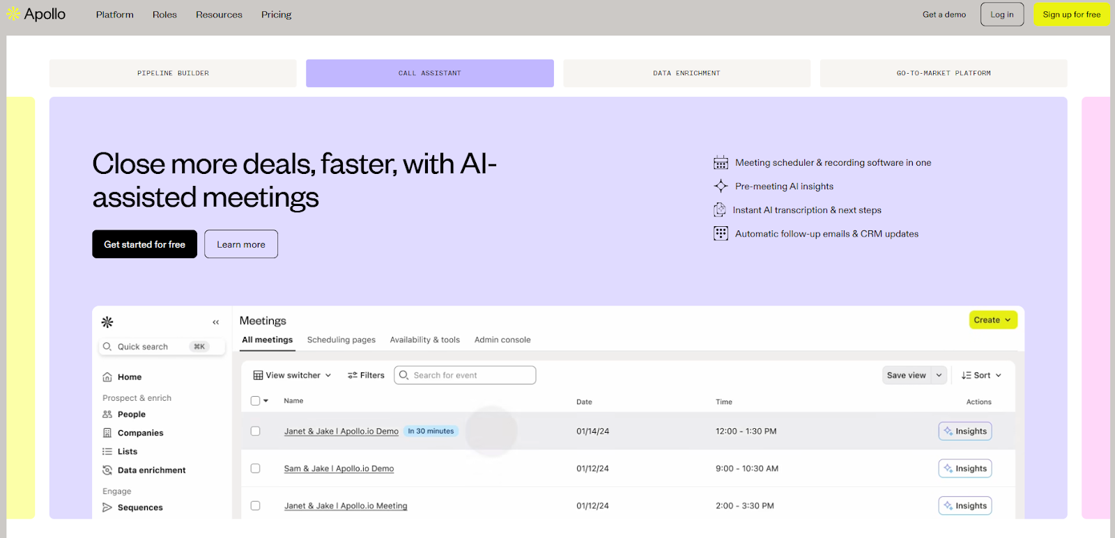Click the Filters icon
Viewport: 1115px width, 538px height.
pyautogui.click(x=353, y=375)
